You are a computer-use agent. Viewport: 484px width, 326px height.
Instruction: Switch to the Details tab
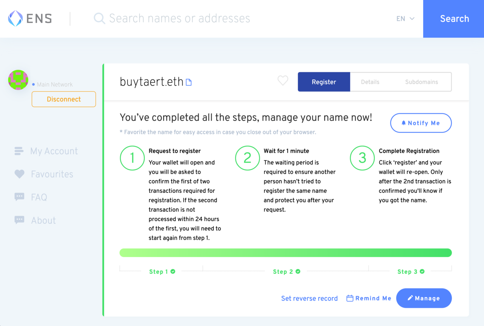tap(370, 82)
